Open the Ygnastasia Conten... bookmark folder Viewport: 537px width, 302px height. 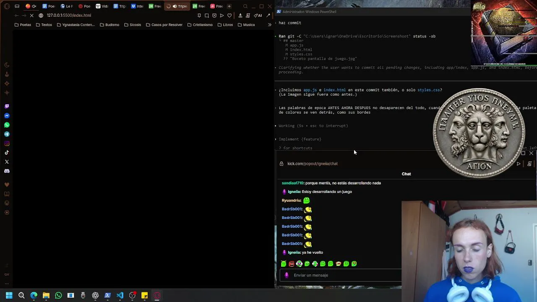[76, 25]
